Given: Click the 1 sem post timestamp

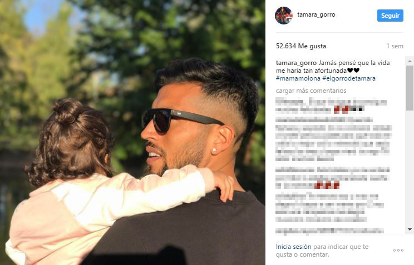Looking at the screenshot, I should [395, 46].
